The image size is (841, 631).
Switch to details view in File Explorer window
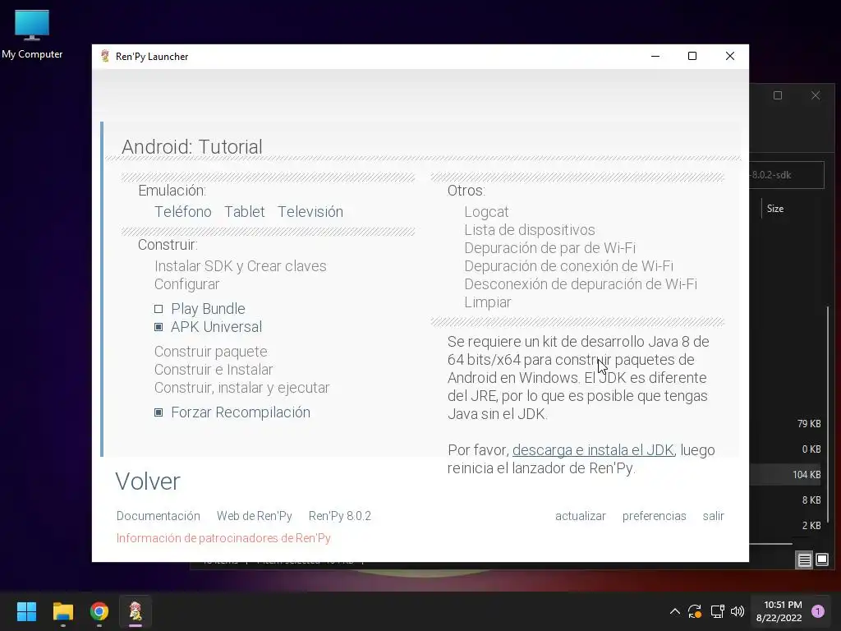[x=805, y=560]
